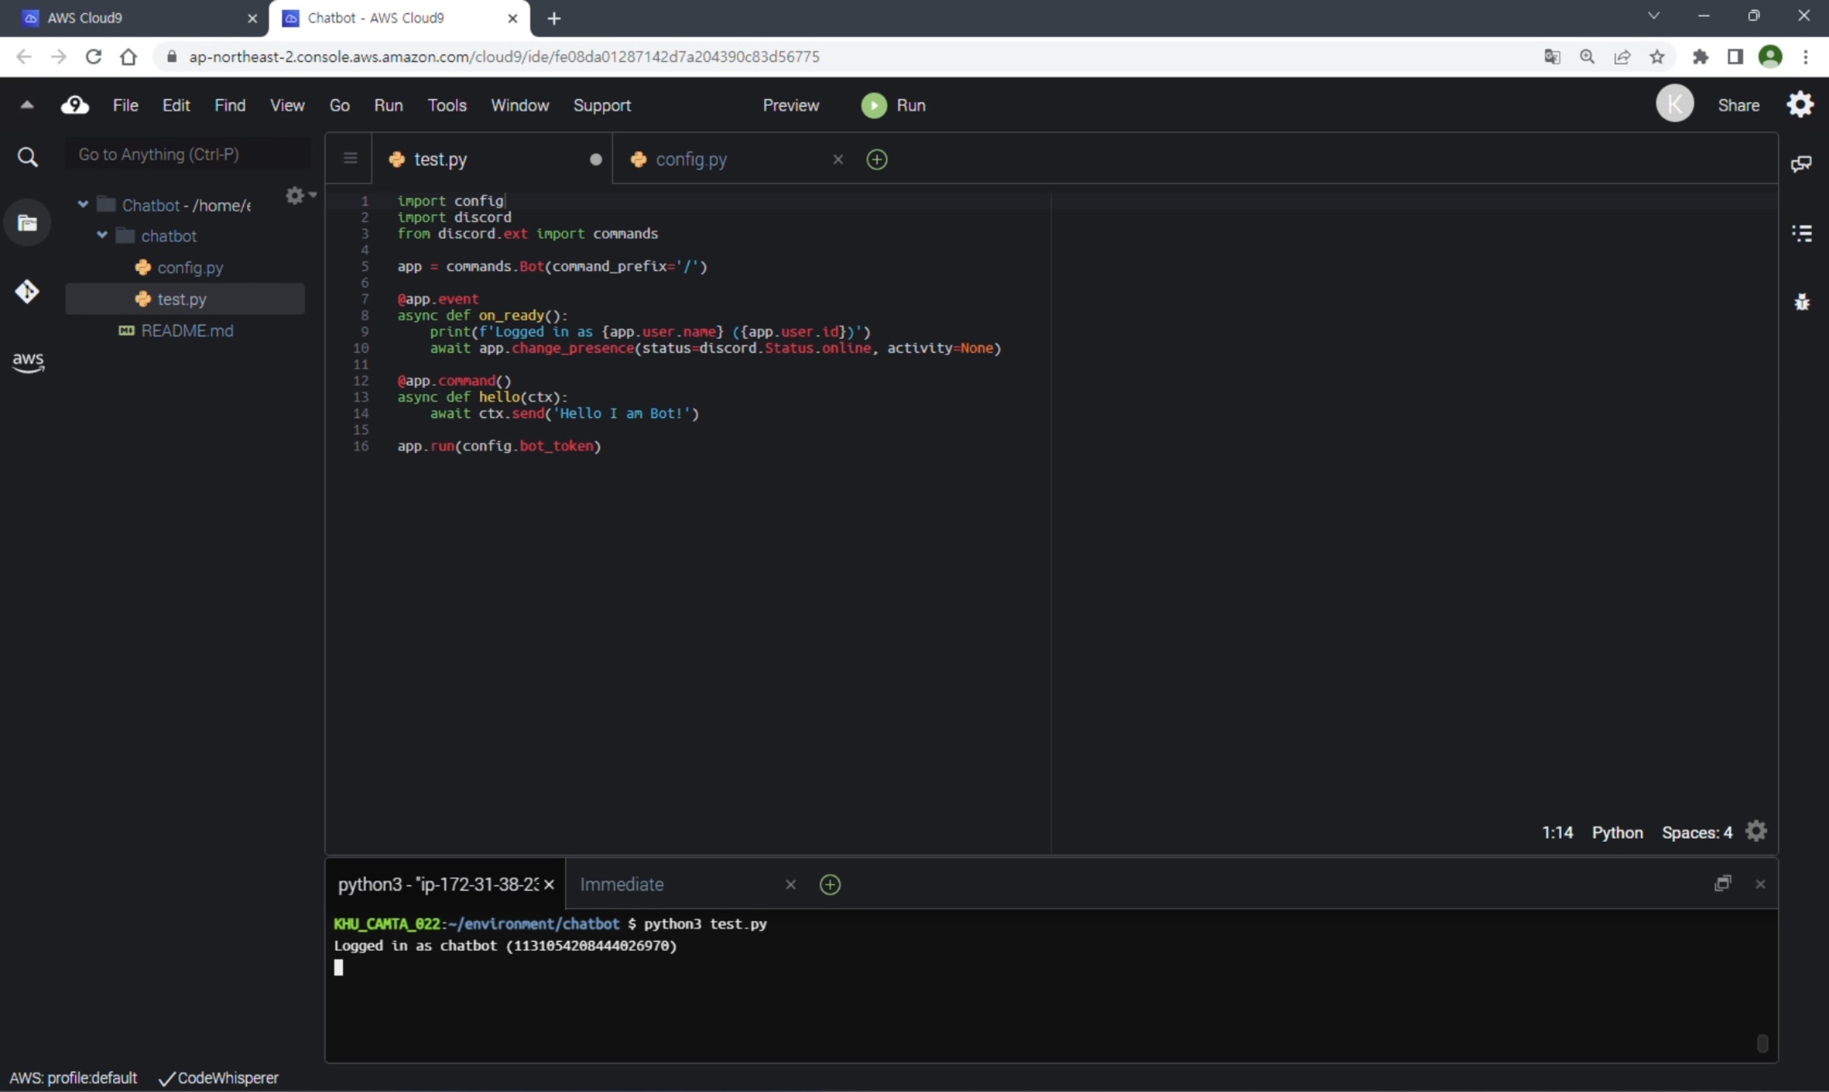Image resolution: width=1829 pixels, height=1092 pixels.
Task: Click the terminal scrollbar handle
Action: (1762, 1044)
